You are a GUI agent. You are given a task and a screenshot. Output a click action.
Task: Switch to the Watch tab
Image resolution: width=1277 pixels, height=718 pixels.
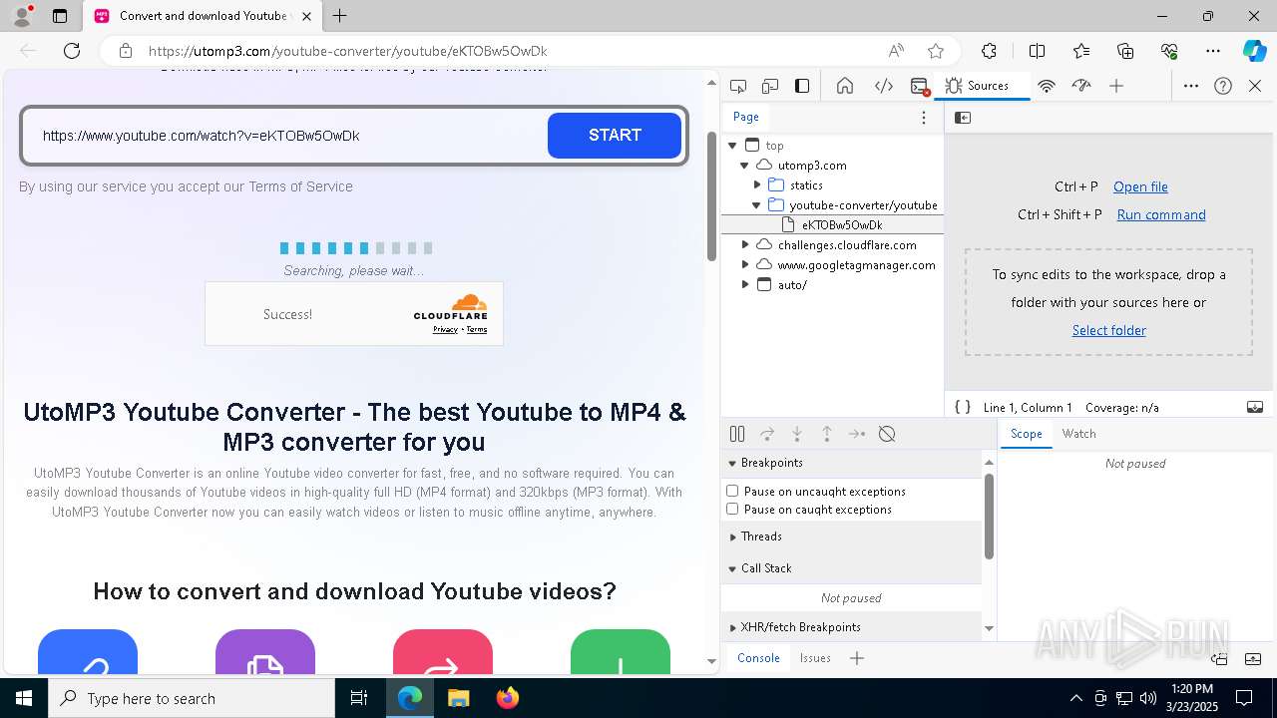pyautogui.click(x=1078, y=434)
